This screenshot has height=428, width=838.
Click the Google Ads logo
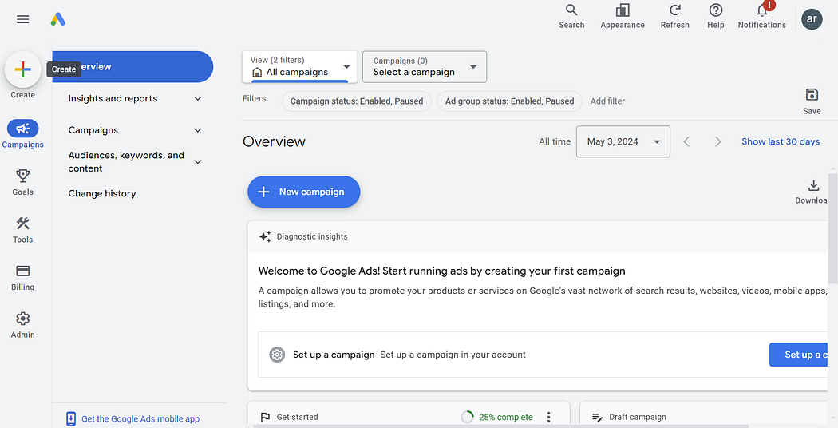coord(57,19)
